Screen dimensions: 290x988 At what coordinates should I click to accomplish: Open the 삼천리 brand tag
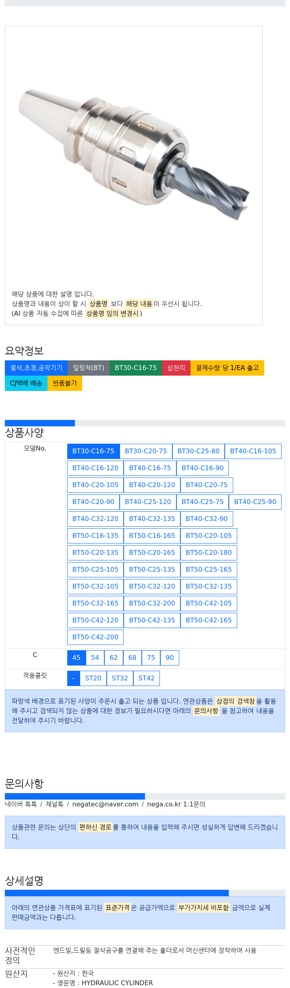[x=176, y=368]
